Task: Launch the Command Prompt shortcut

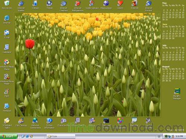Action: (x=106, y=123)
